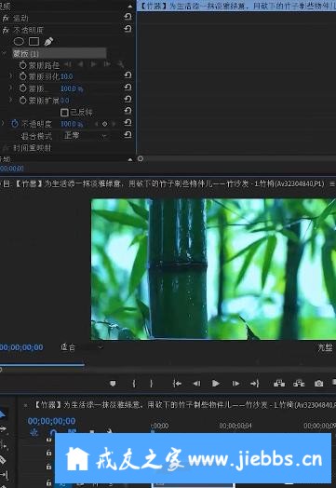Add marker in Program monitor transport

tap(113, 384)
